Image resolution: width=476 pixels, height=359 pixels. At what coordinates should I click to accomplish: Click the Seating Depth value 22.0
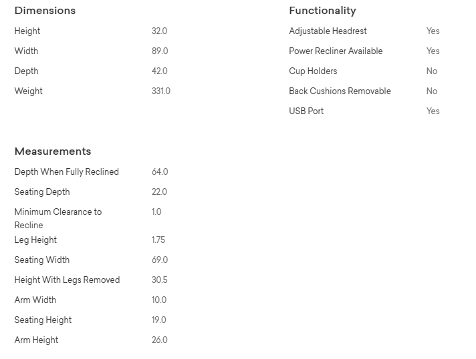[159, 192]
